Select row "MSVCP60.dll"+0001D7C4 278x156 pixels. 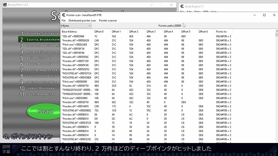tap(147, 73)
